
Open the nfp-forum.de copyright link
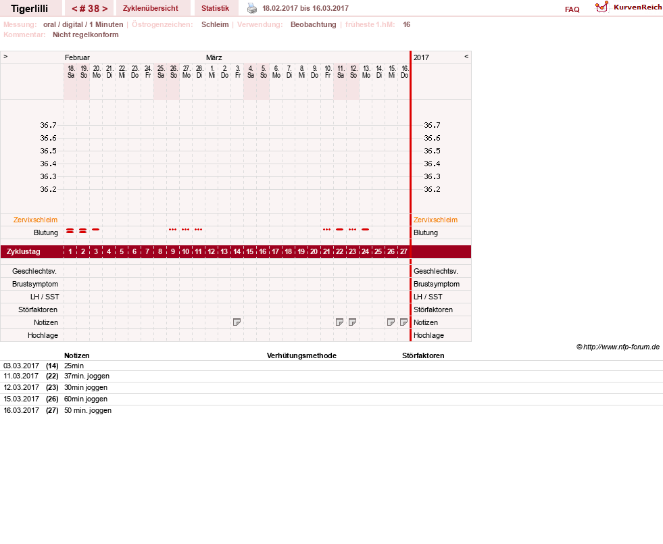tap(618, 347)
